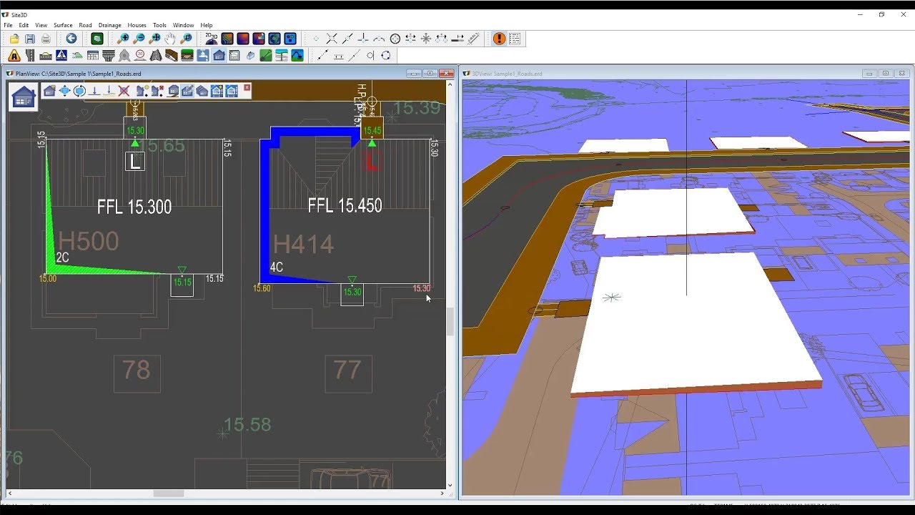
Task: Click the 20 speed limit sign icon
Action: pyautogui.click(x=140, y=55)
